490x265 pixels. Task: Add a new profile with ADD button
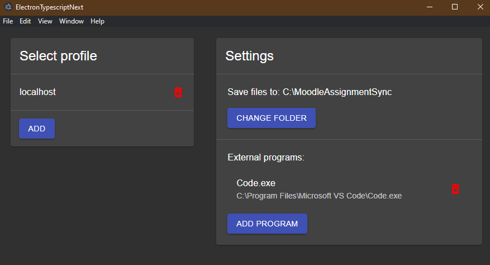point(37,129)
